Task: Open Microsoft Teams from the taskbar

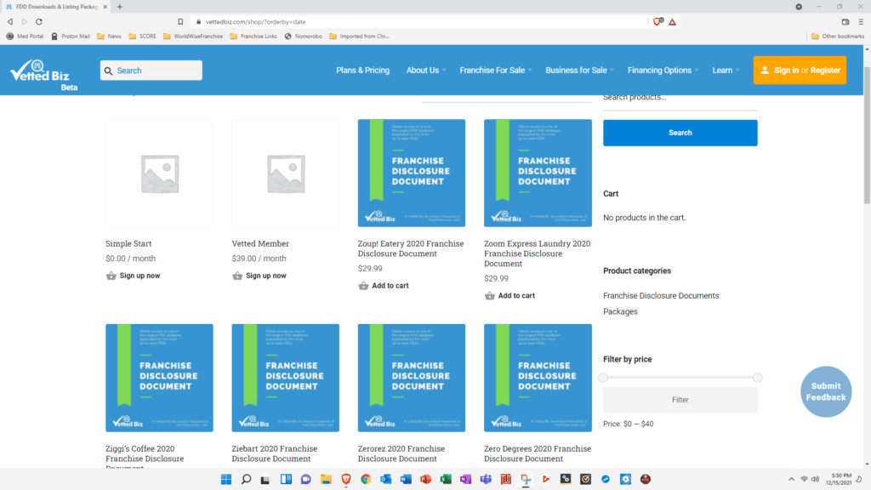Action: (x=486, y=479)
